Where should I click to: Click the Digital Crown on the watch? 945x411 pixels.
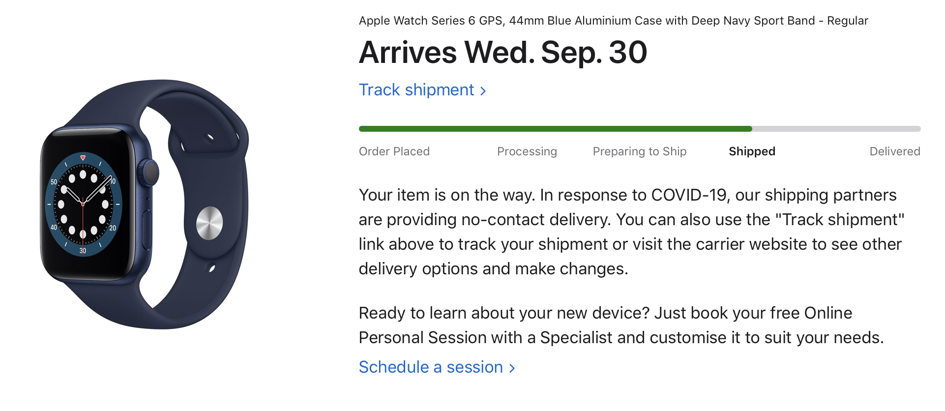149,172
